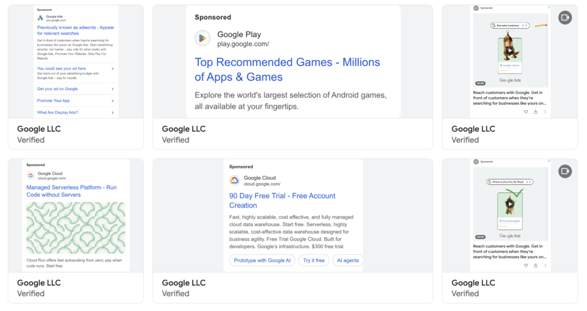This screenshot has width=587, height=311.
Task: Expand the "You could see your ad here" chevron
Action: [x=112, y=69]
